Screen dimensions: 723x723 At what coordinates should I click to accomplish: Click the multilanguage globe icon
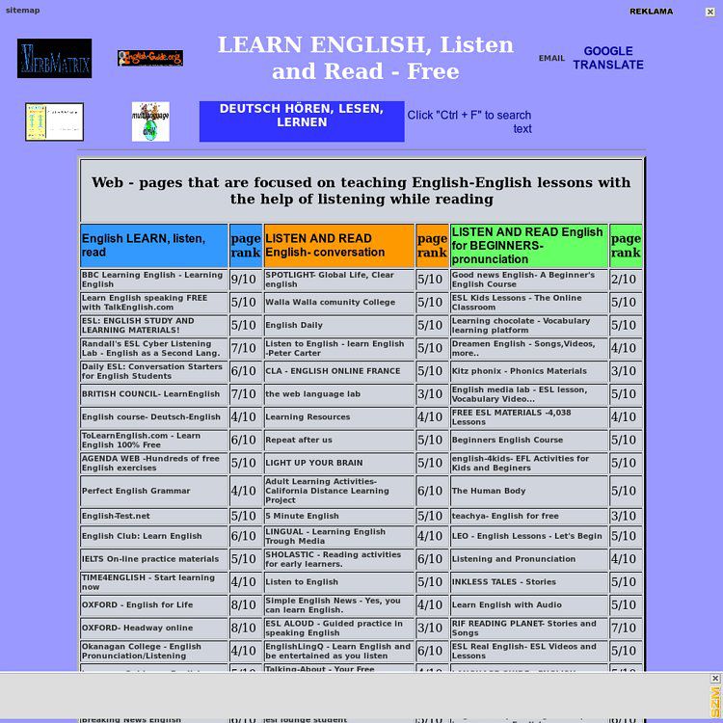(x=150, y=121)
